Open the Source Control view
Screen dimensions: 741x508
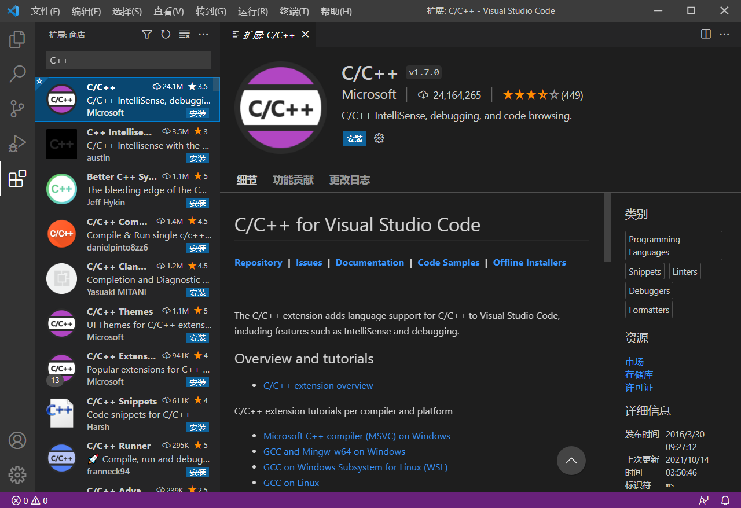tap(17, 108)
